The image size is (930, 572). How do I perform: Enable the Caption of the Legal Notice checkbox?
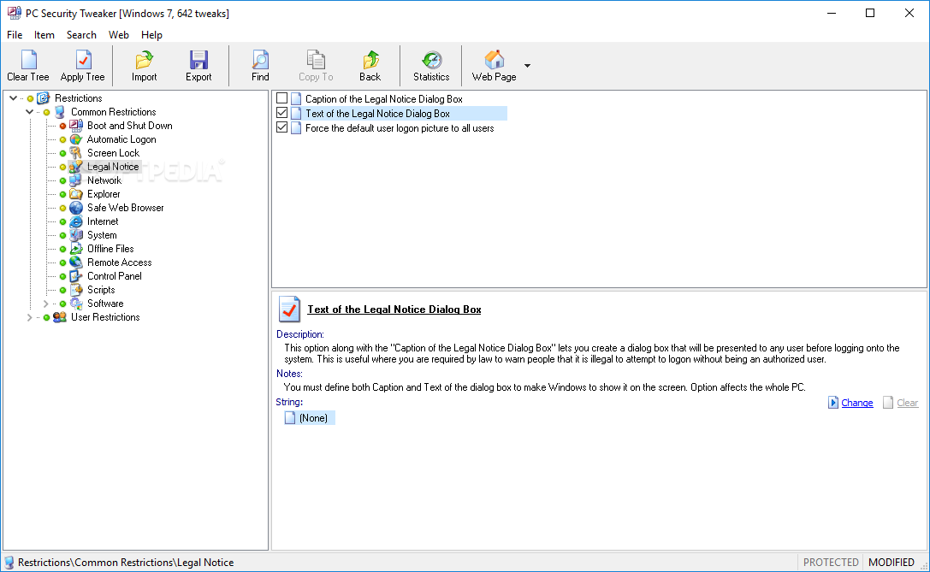pyautogui.click(x=282, y=98)
